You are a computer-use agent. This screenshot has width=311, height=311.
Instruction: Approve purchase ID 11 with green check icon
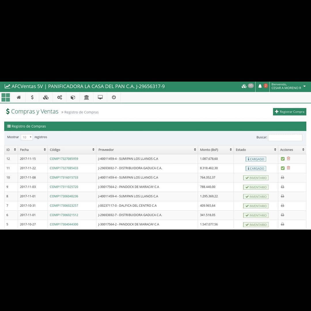[x=283, y=168]
